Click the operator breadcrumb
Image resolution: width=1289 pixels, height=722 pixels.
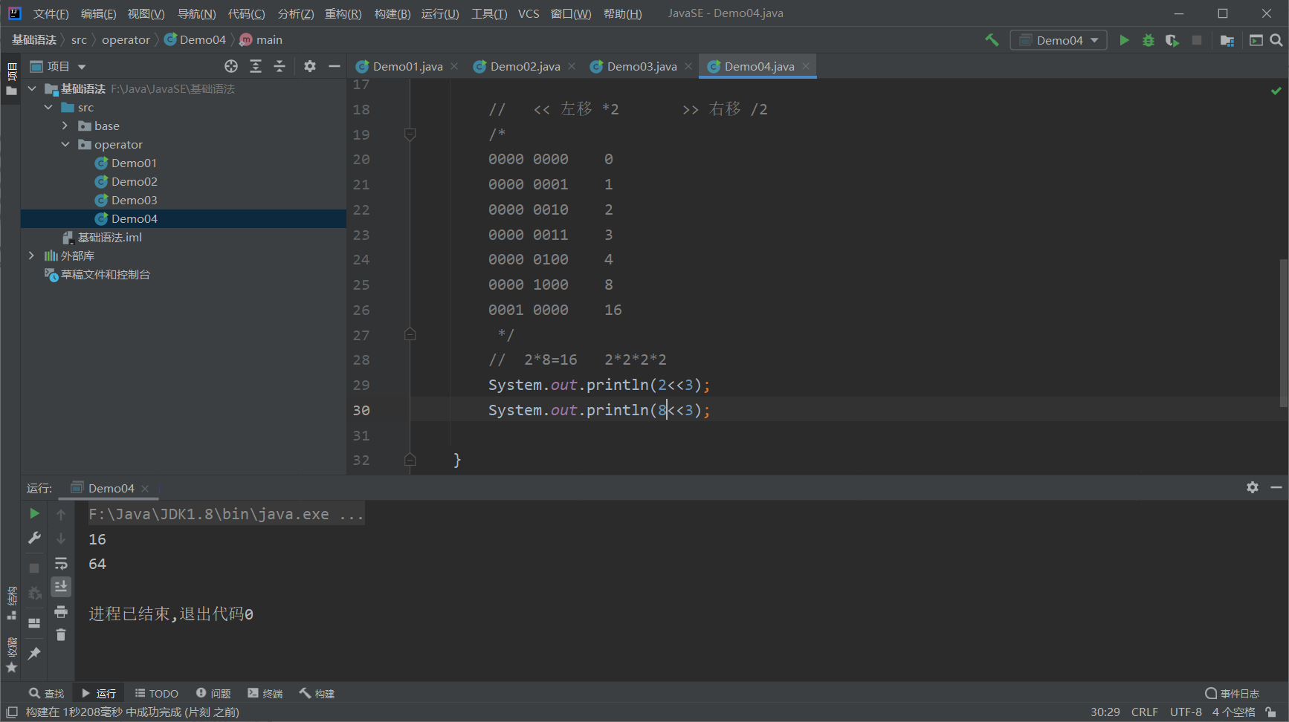pyautogui.click(x=126, y=40)
